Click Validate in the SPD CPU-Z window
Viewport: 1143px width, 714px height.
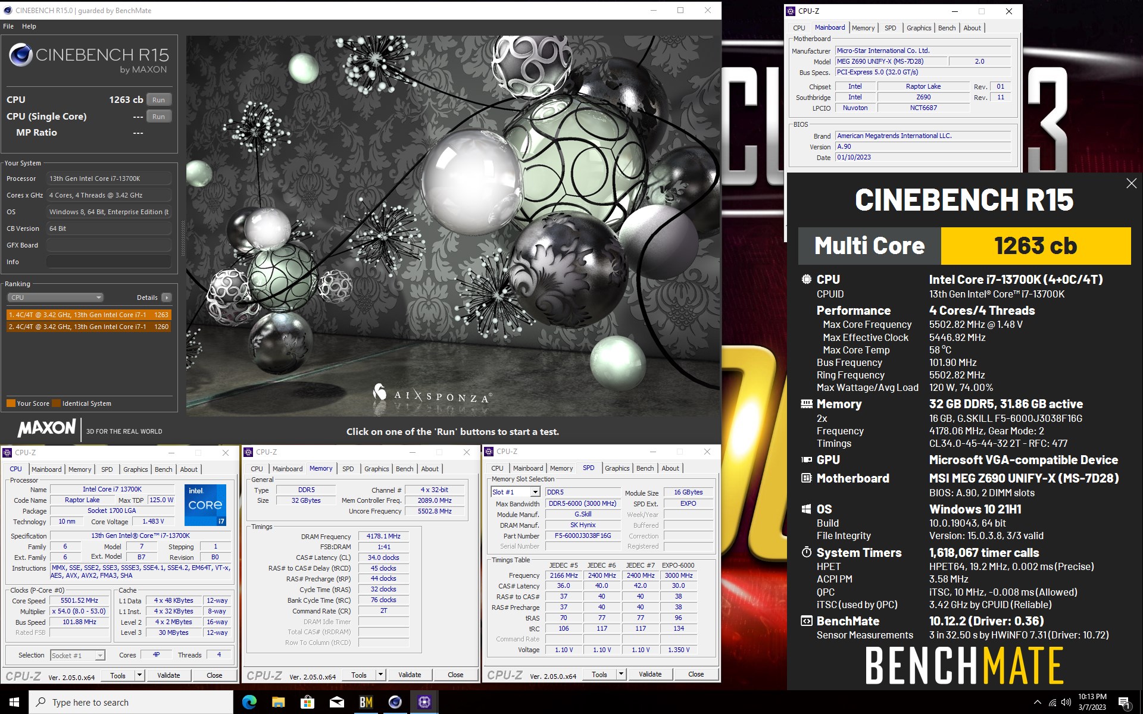(x=650, y=674)
